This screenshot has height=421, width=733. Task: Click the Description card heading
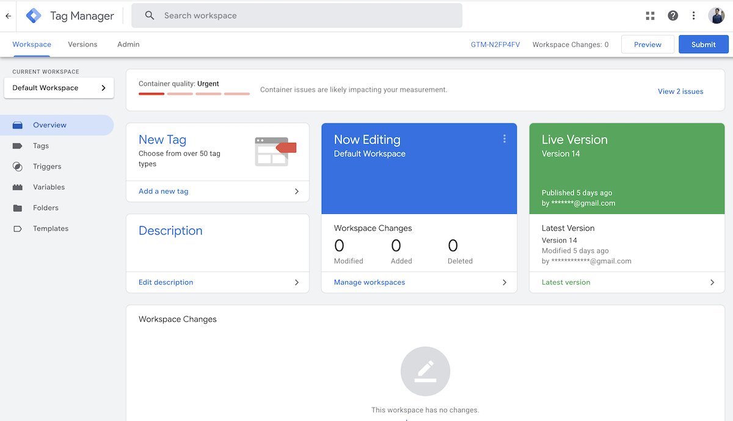point(170,231)
